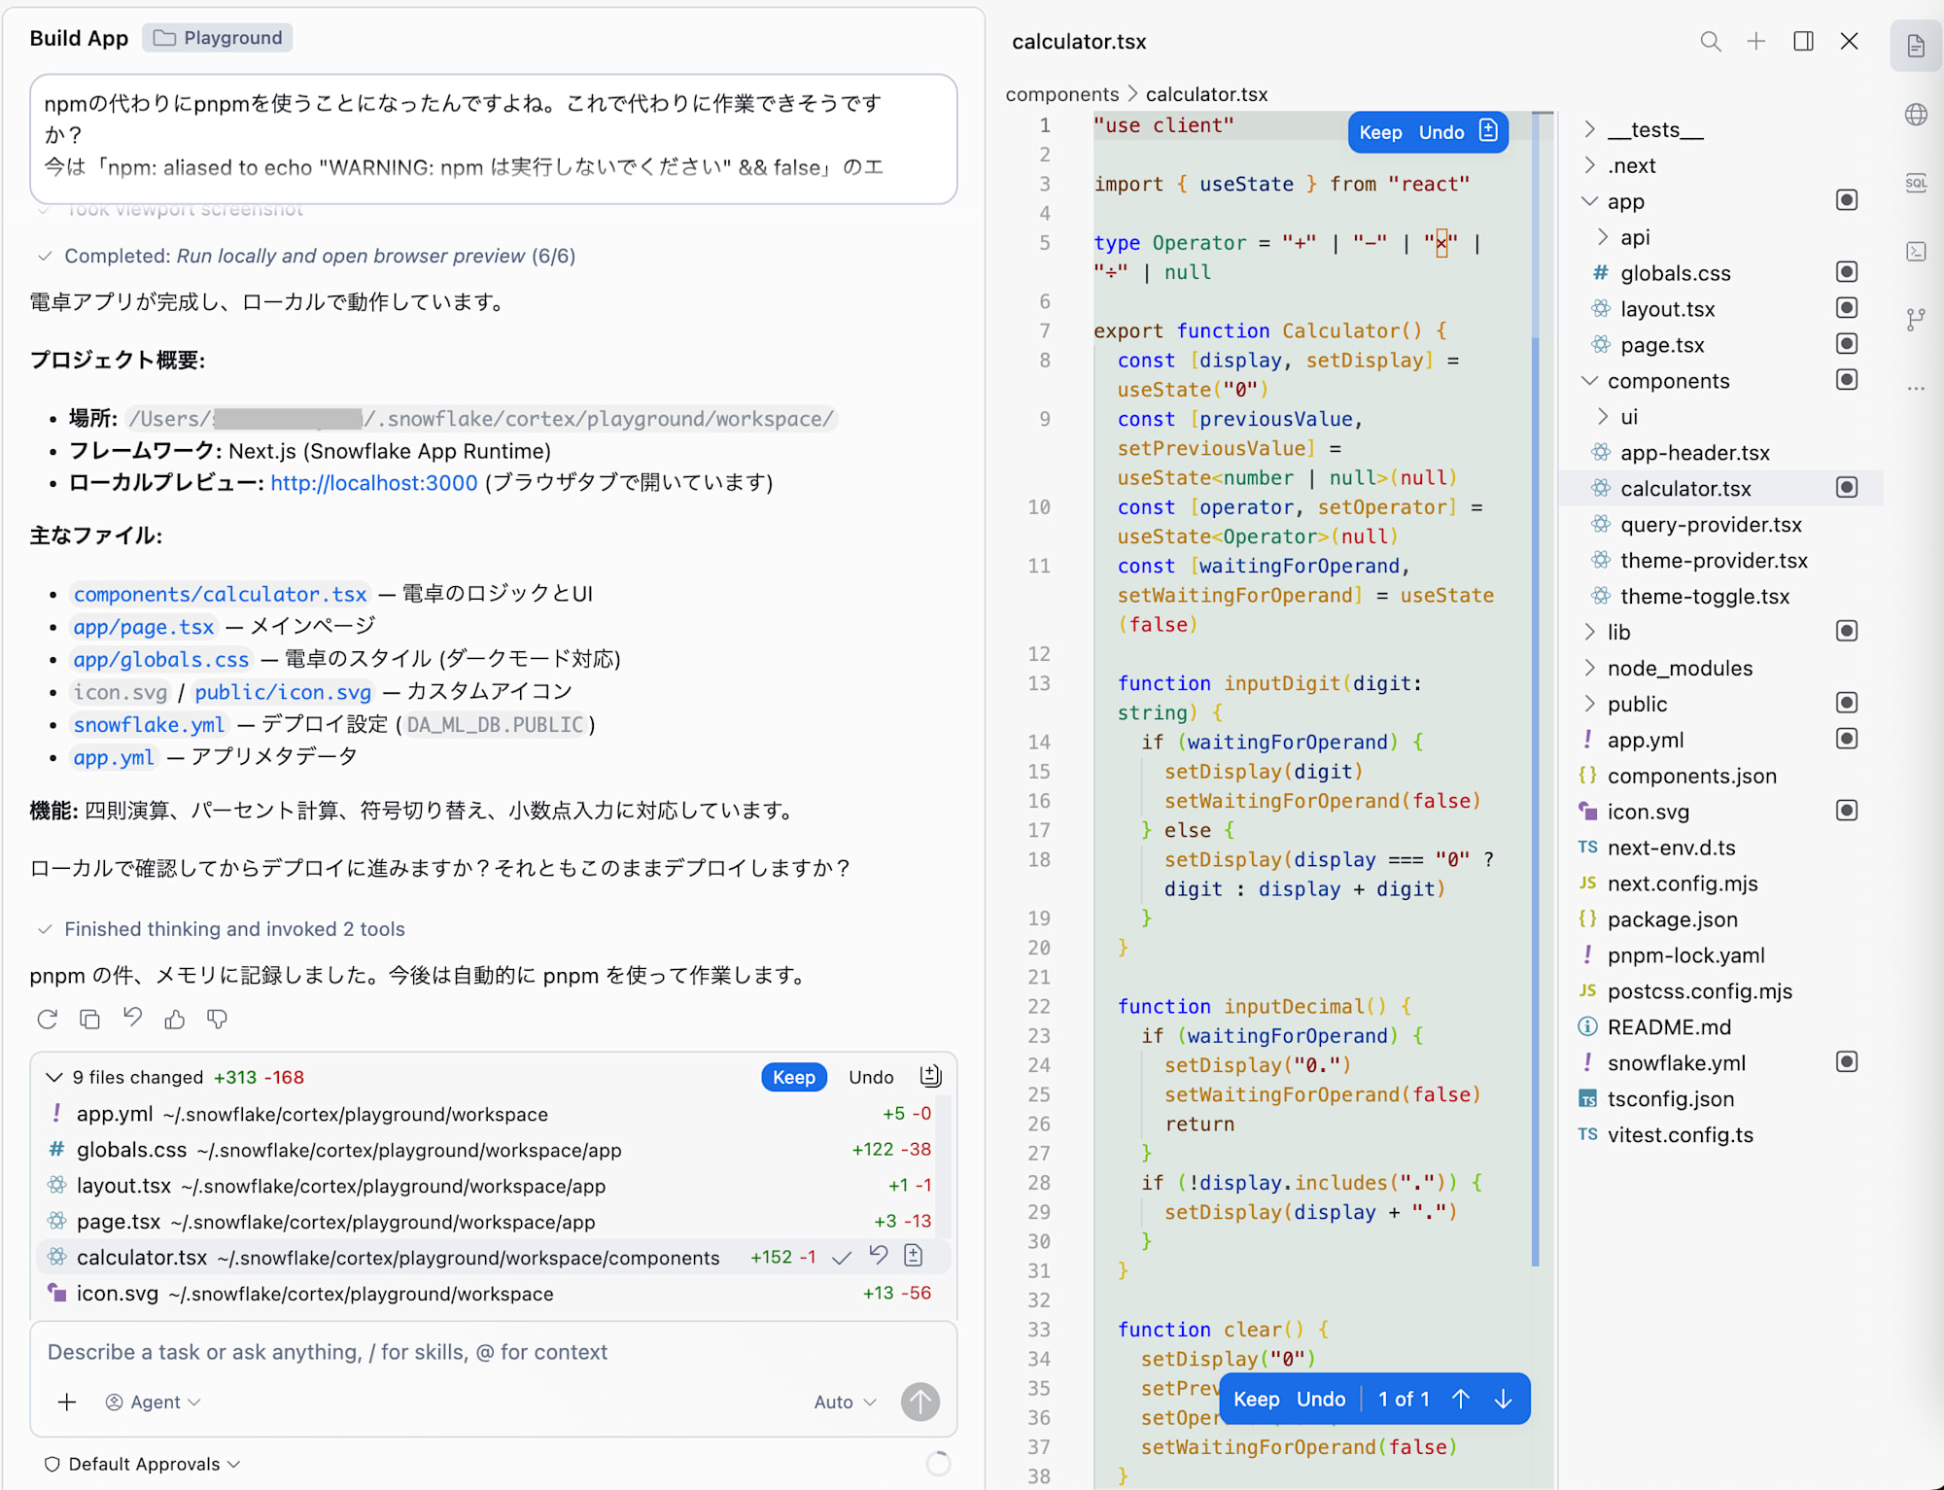Revert changes with the undo arrow below response
The height and width of the screenshot is (1490, 1944).
132,1018
